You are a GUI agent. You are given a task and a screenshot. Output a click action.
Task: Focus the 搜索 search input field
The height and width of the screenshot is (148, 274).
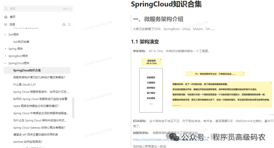click(x=38, y=9)
